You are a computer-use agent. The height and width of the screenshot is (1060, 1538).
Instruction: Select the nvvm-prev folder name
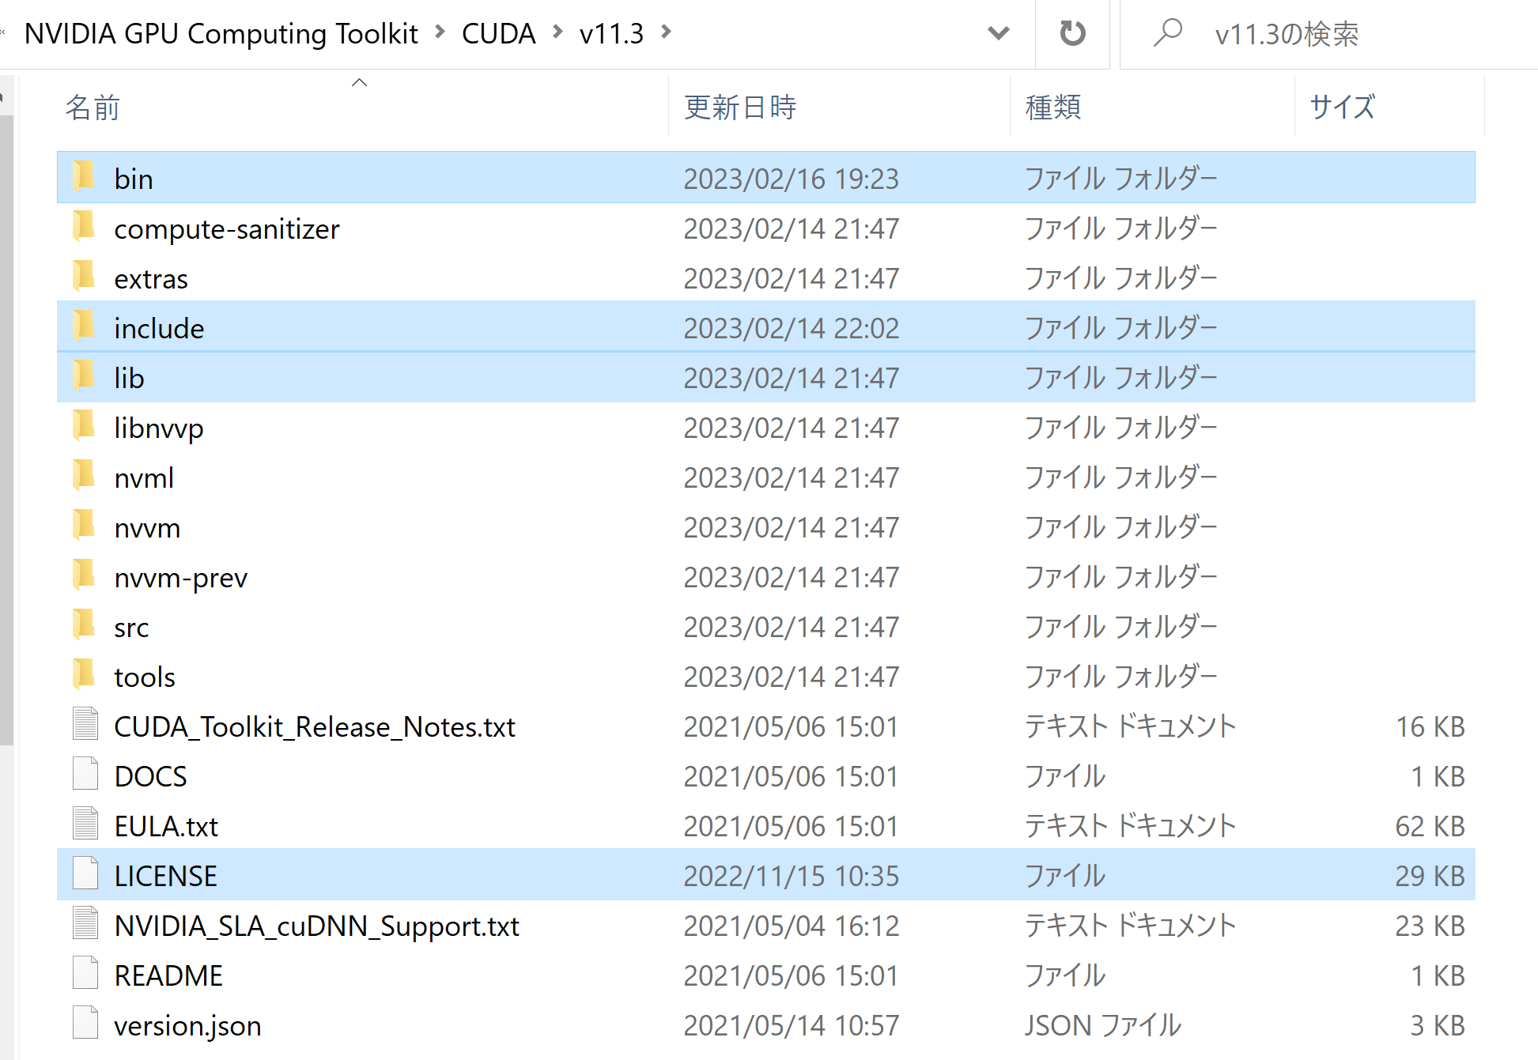point(181,578)
